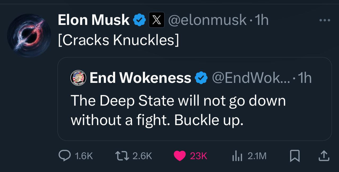This screenshot has width=339, height=172.
Task: Click End Wokeness's blue verified badge
Action: click(201, 78)
